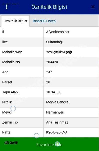Viewport: 99px width, 151px height.
Task: Open the three-dot overflow menu
Action: (x=7, y=7)
